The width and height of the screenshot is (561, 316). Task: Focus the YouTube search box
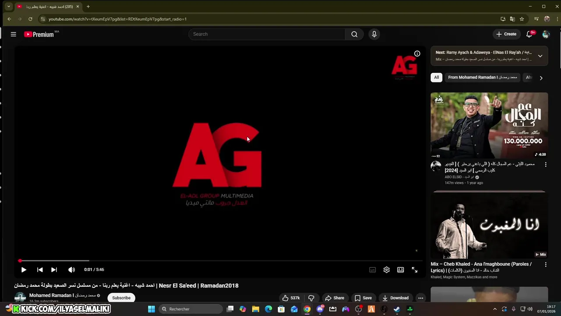tap(267, 34)
